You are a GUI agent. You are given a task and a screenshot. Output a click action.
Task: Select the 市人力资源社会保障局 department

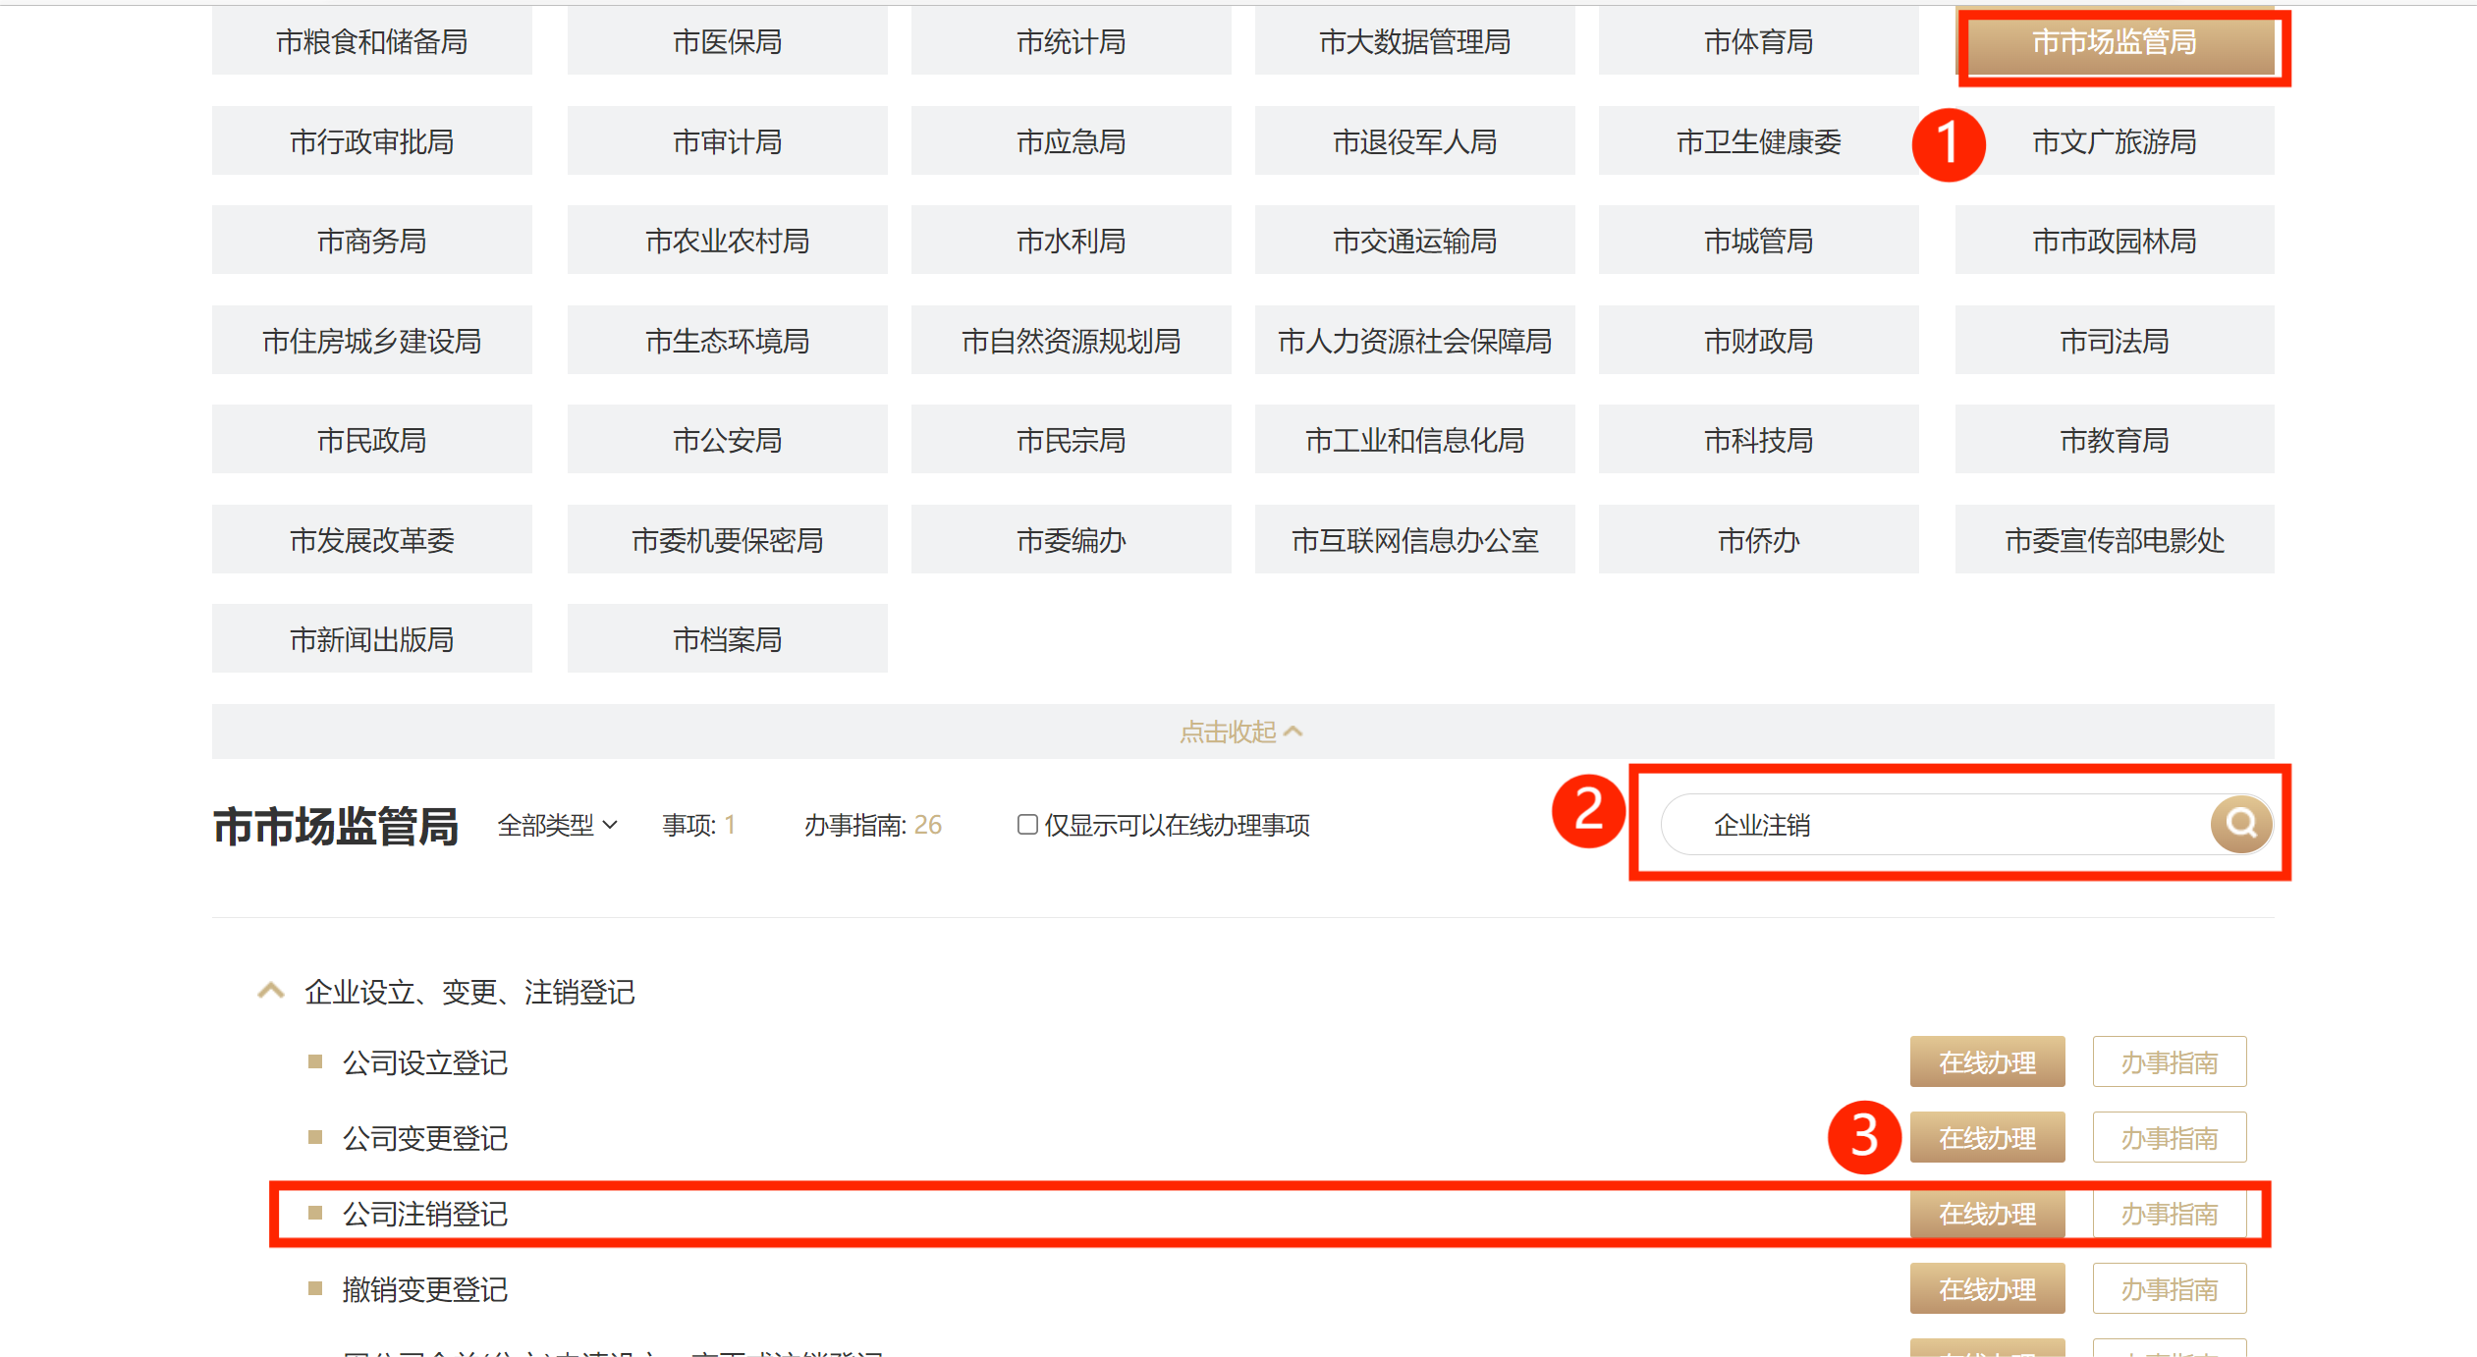pyautogui.click(x=1414, y=341)
